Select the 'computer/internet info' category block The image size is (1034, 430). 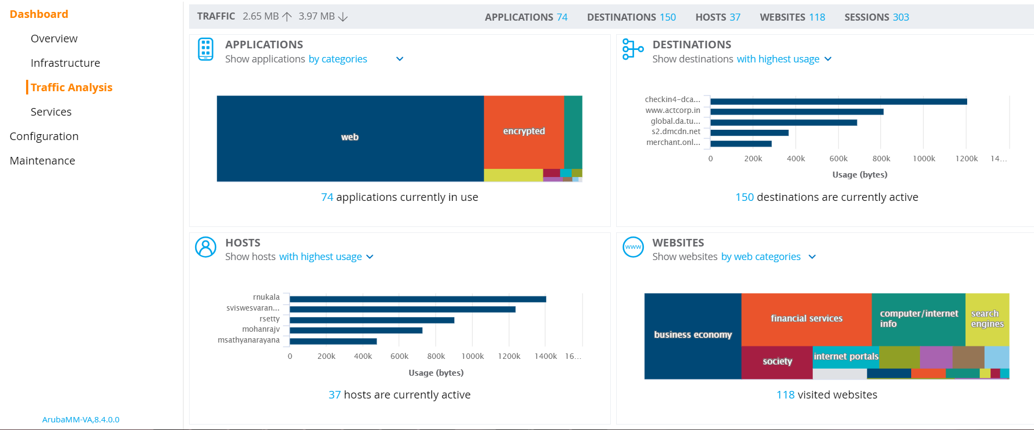(918, 319)
